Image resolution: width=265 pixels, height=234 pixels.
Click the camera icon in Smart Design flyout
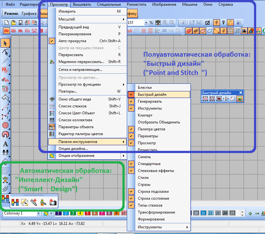[x=53, y=202]
